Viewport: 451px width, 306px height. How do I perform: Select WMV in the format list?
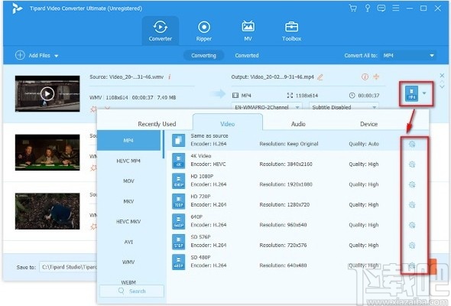128,262
